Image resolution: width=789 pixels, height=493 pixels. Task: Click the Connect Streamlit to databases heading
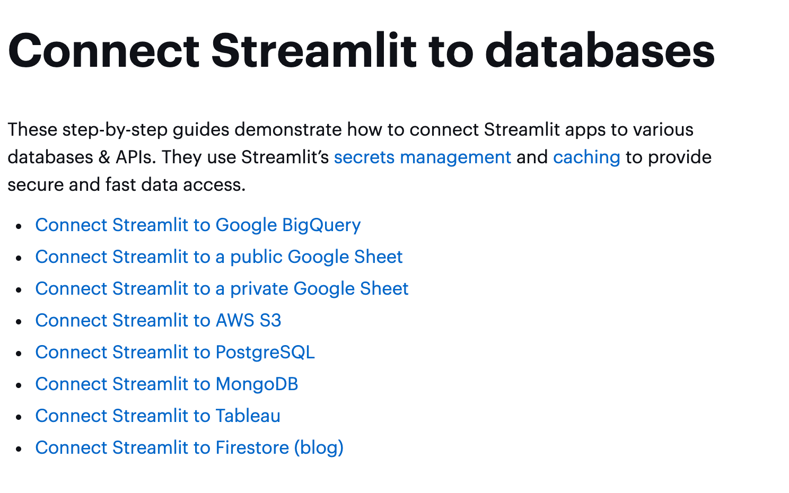pyautogui.click(x=361, y=51)
